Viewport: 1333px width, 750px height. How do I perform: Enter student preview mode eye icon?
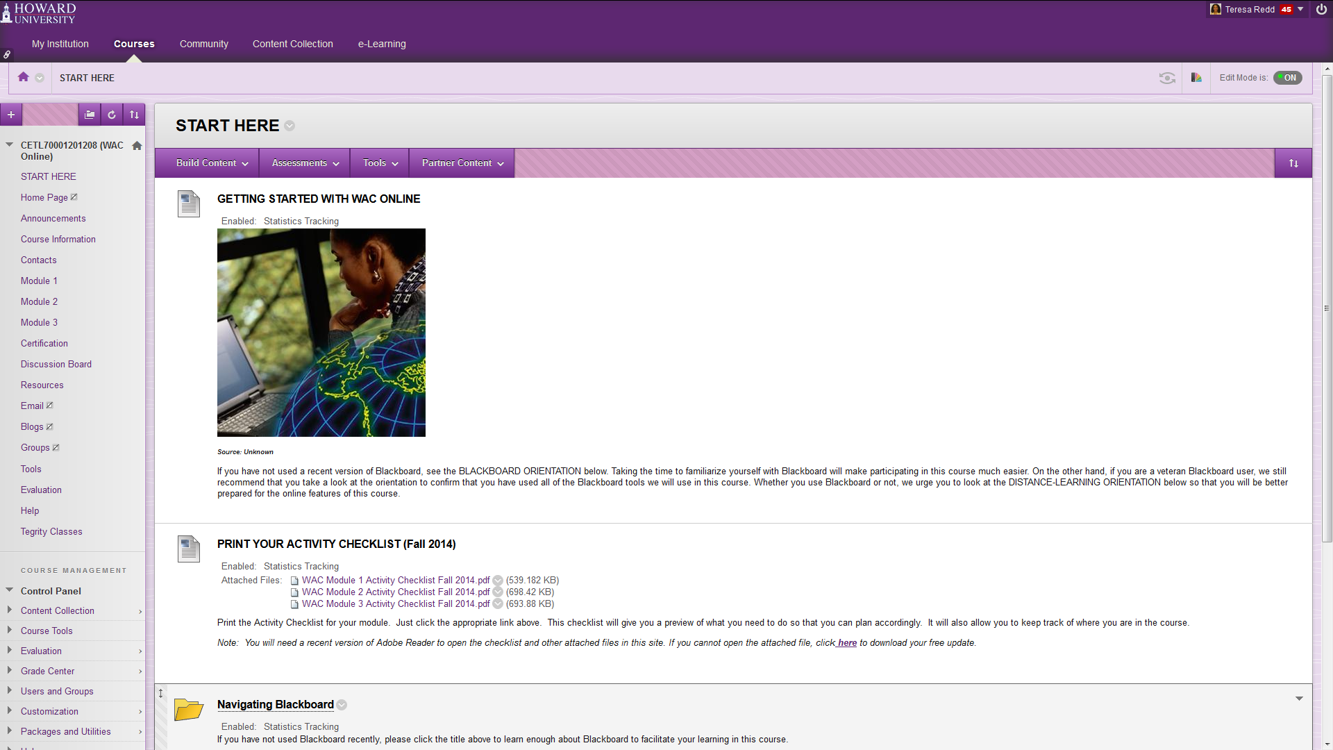pos(1167,78)
